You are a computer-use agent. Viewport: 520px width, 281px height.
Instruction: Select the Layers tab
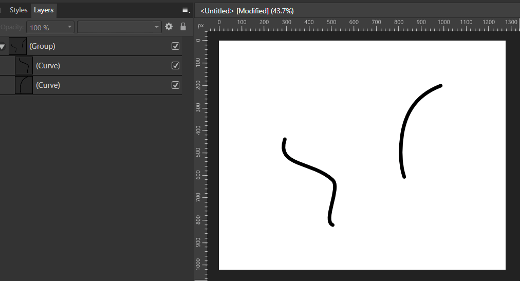(44, 10)
